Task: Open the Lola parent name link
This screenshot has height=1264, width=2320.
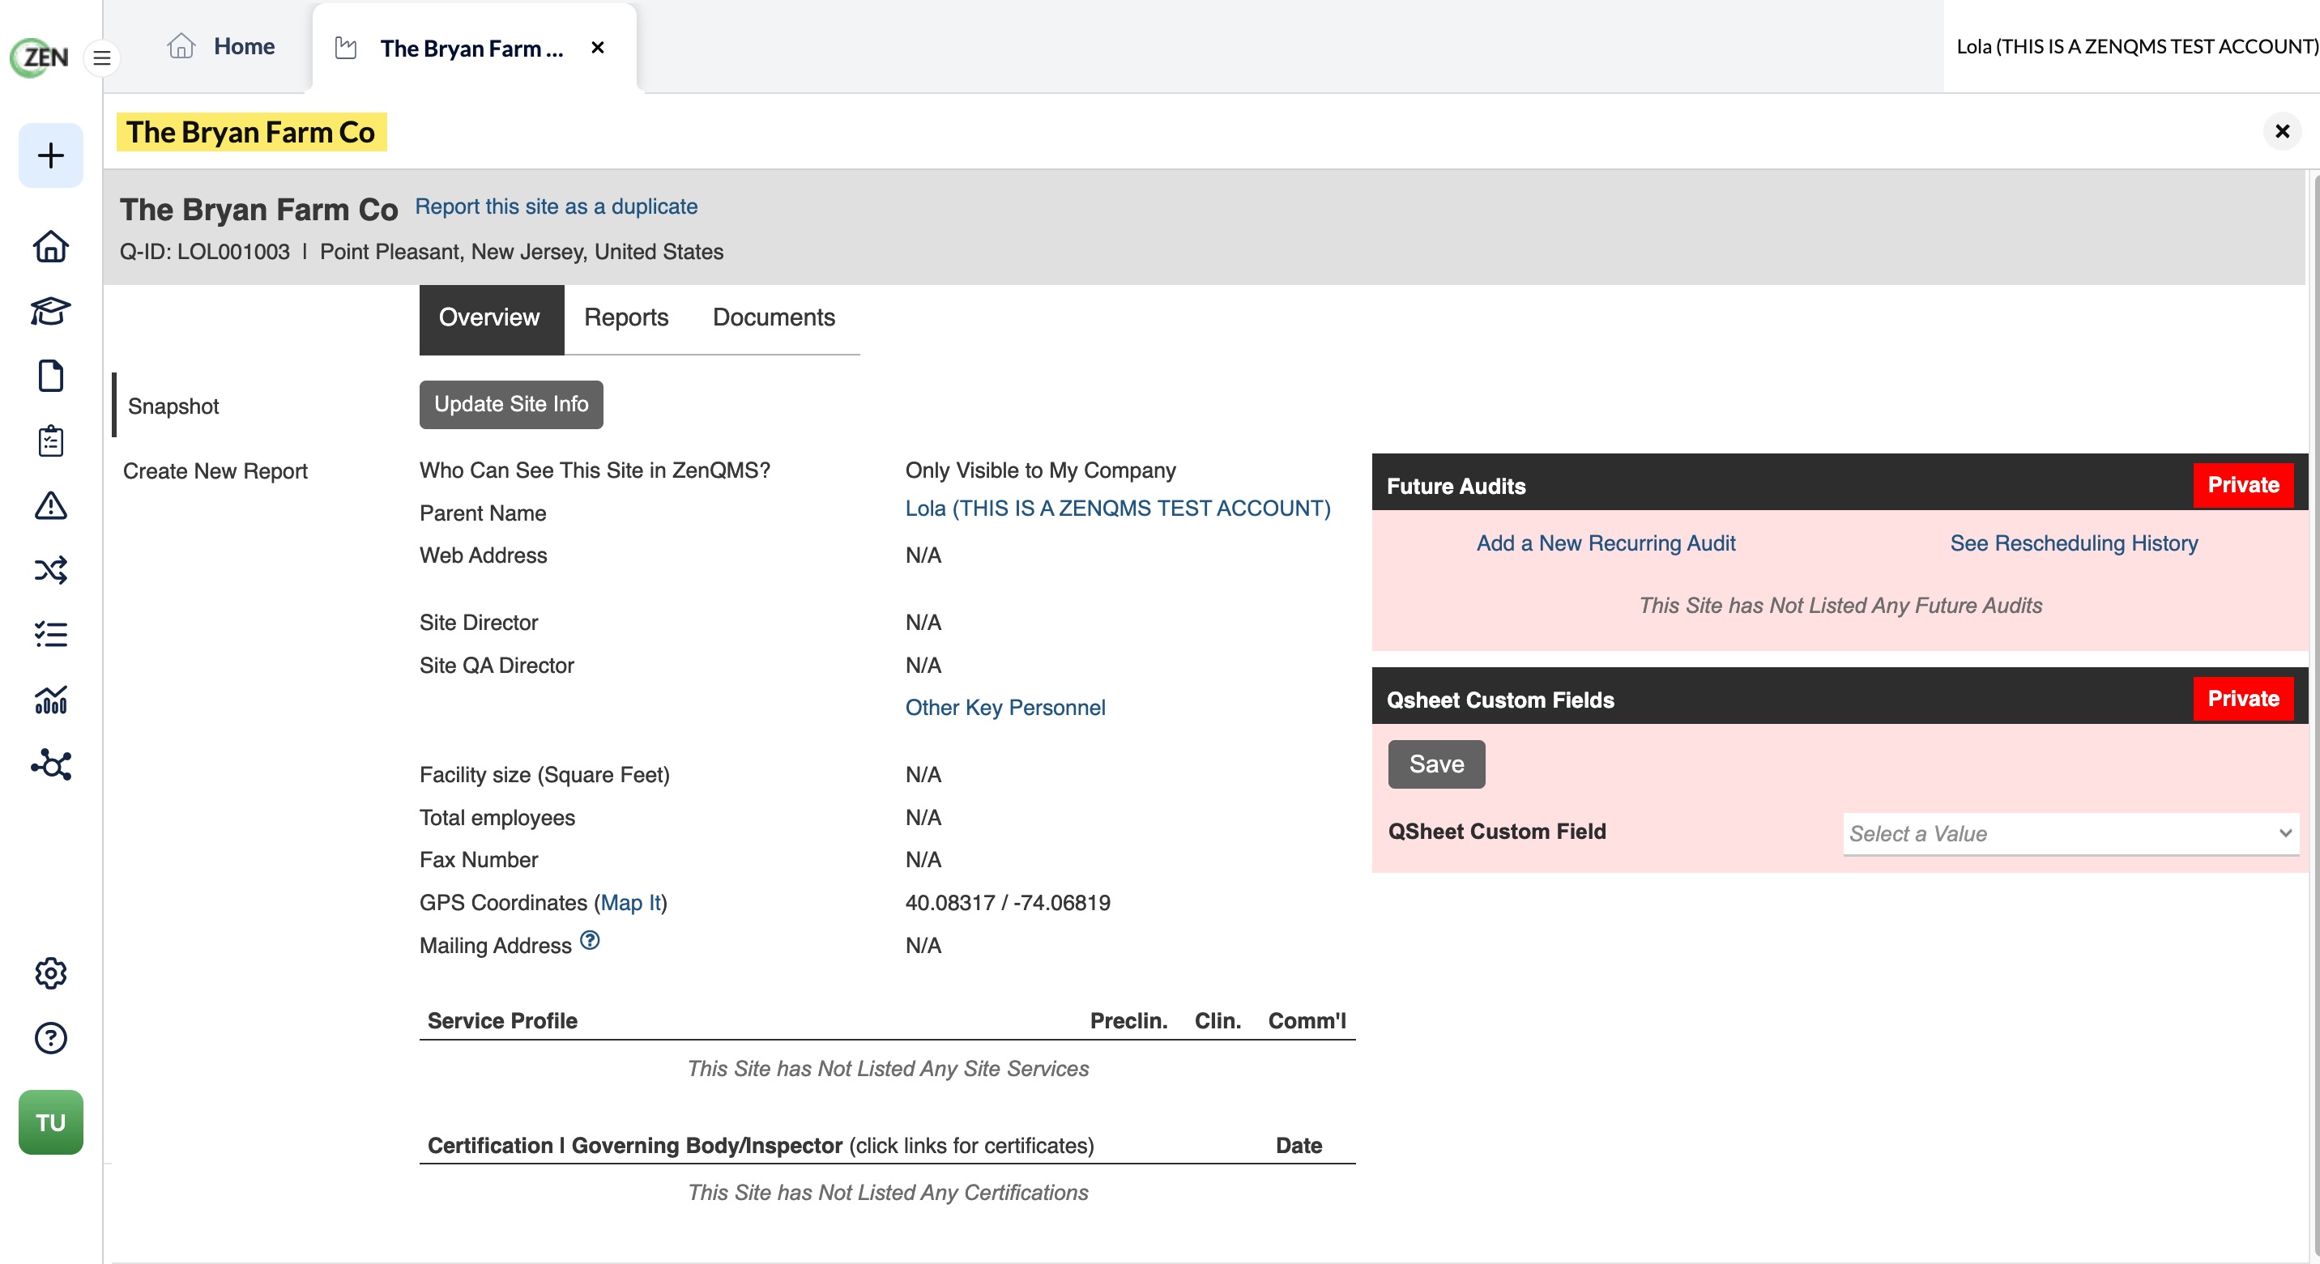Action: (1118, 509)
